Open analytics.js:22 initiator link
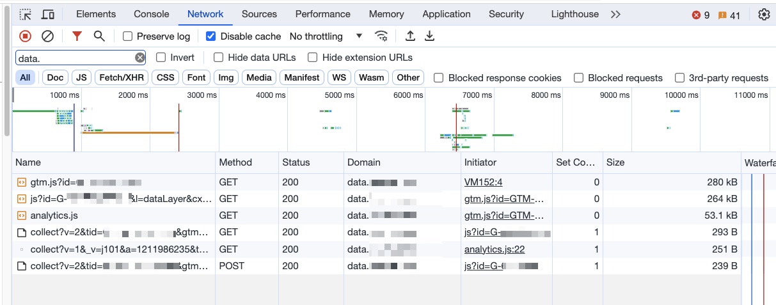 (495, 249)
